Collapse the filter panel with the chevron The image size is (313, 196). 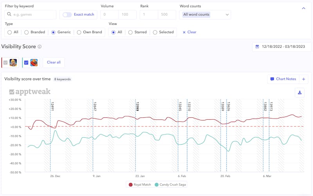pyautogui.click(x=303, y=8)
